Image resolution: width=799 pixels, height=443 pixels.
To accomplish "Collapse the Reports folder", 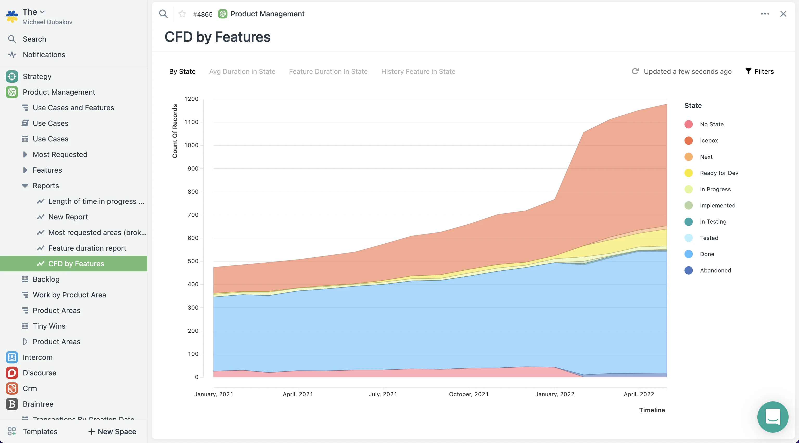I will (x=25, y=186).
